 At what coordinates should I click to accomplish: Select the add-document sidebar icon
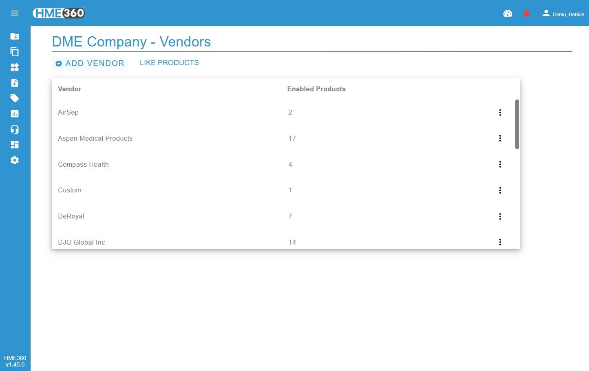tap(15, 83)
